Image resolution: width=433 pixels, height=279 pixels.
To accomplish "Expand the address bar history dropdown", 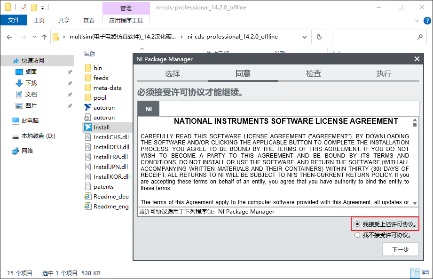I will tap(305, 37).
